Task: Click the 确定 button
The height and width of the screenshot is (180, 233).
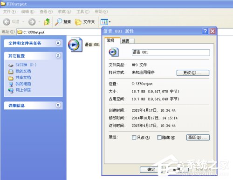Action: tap(151, 169)
